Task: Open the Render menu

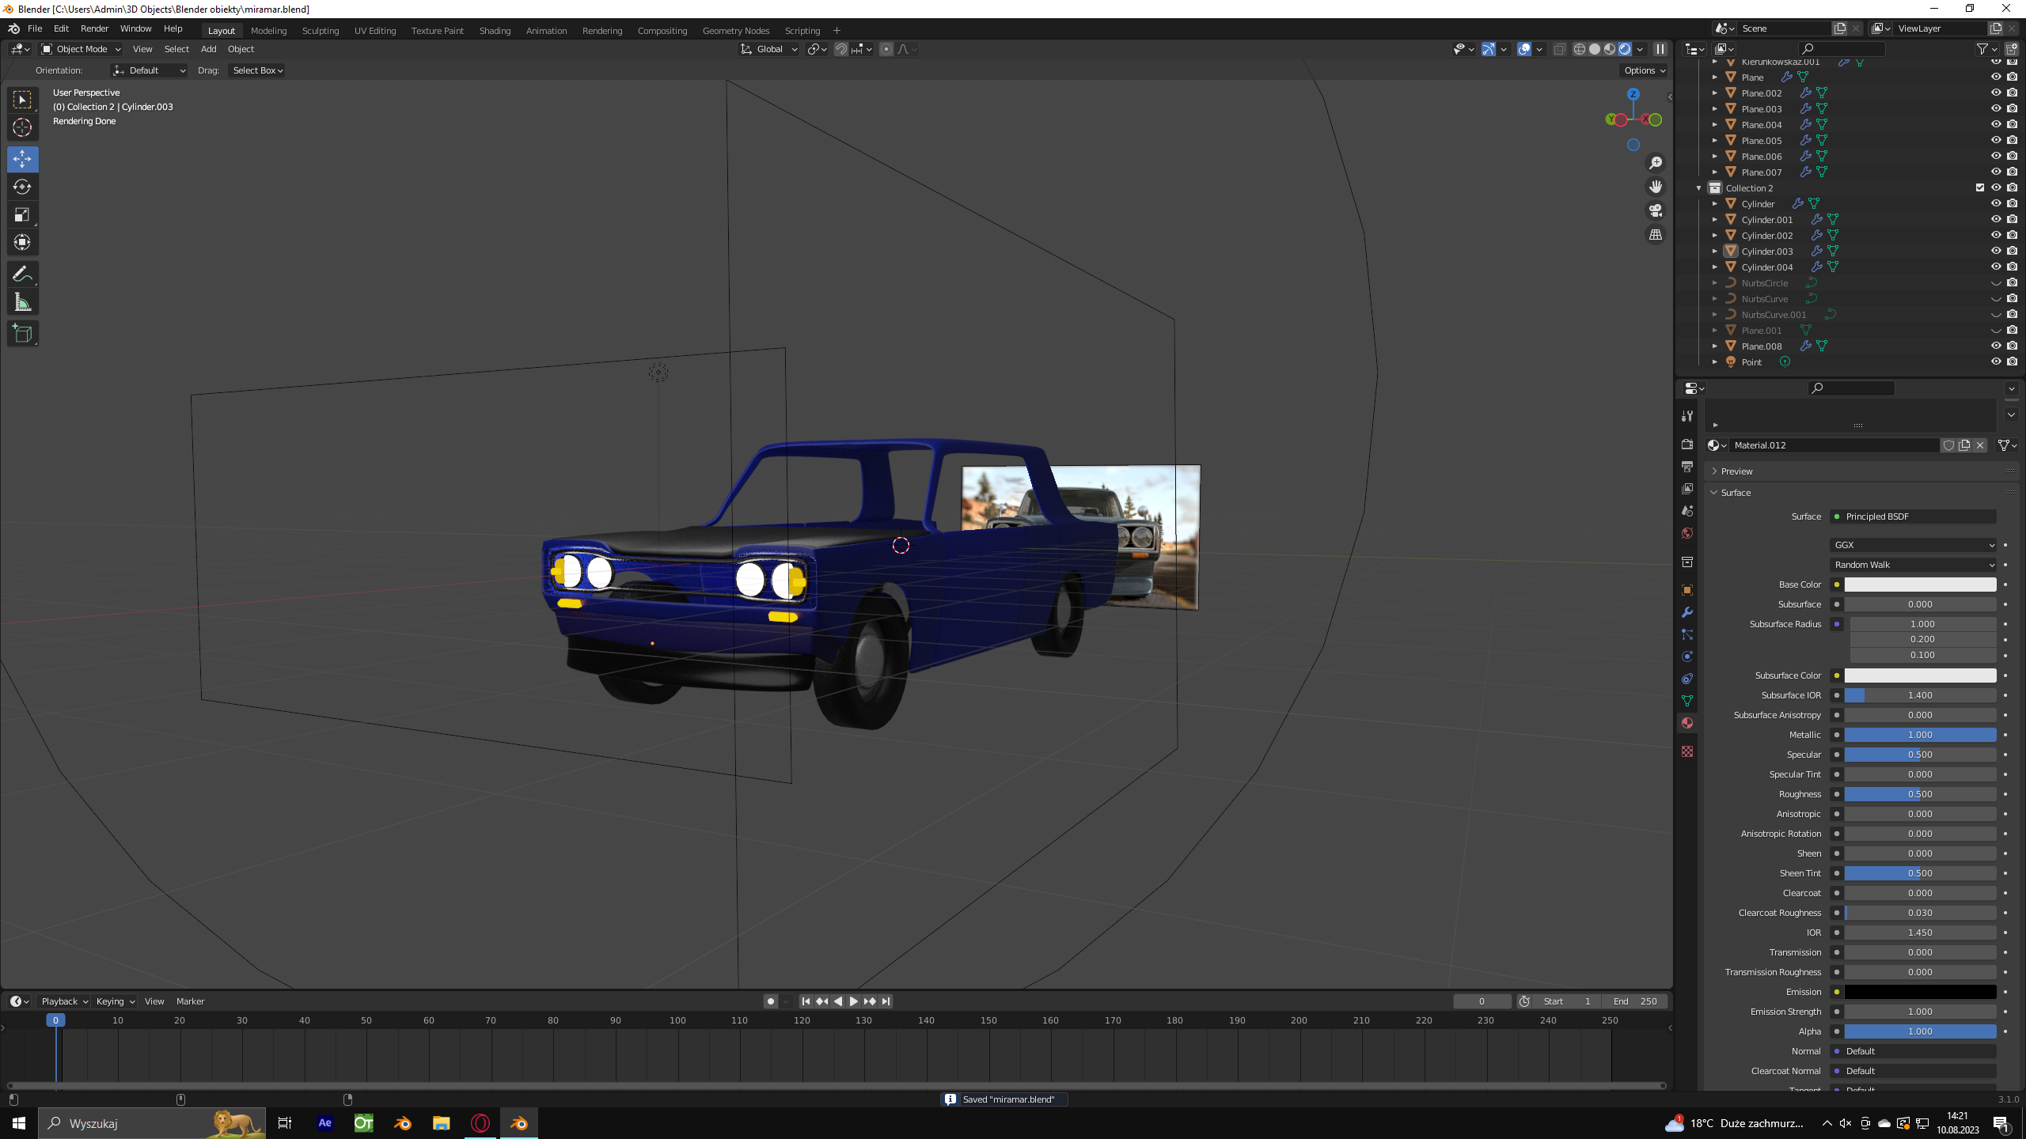Action: tap(94, 28)
